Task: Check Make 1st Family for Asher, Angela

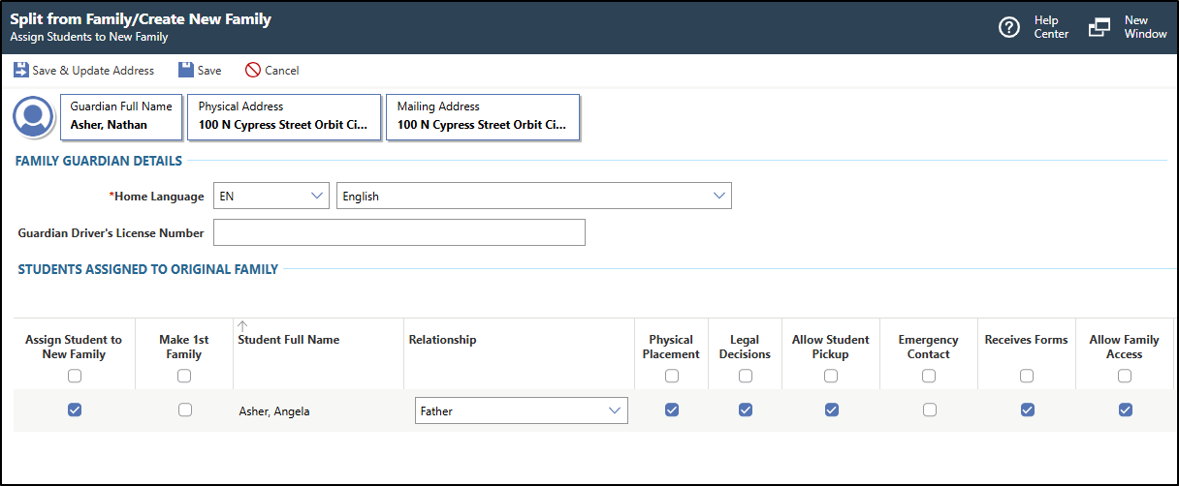Action: click(x=185, y=410)
